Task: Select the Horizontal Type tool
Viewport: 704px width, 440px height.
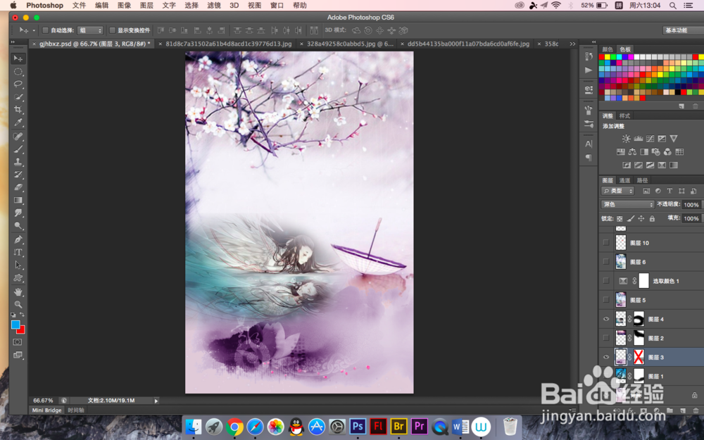Action: pyautogui.click(x=18, y=252)
